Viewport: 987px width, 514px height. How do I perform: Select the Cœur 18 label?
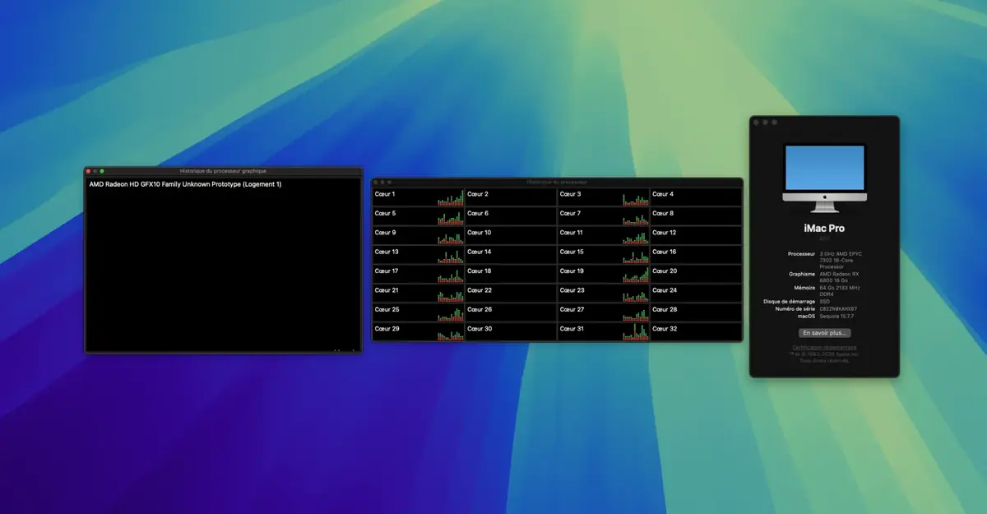pyautogui.click(x=480, y=271)
